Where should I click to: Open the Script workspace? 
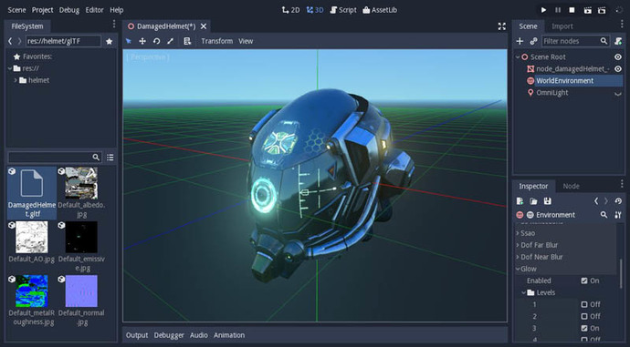click(343, 10)
